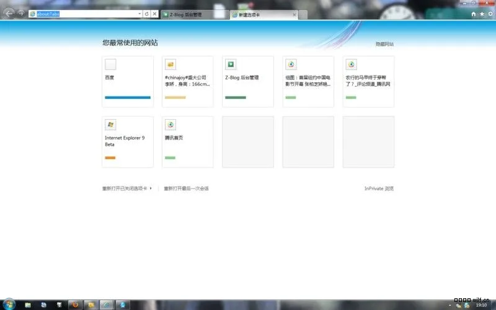Open the 腾讯首页 site tile
The height and width of the screenshot is (310, 496).
click(x=188, y=142)
